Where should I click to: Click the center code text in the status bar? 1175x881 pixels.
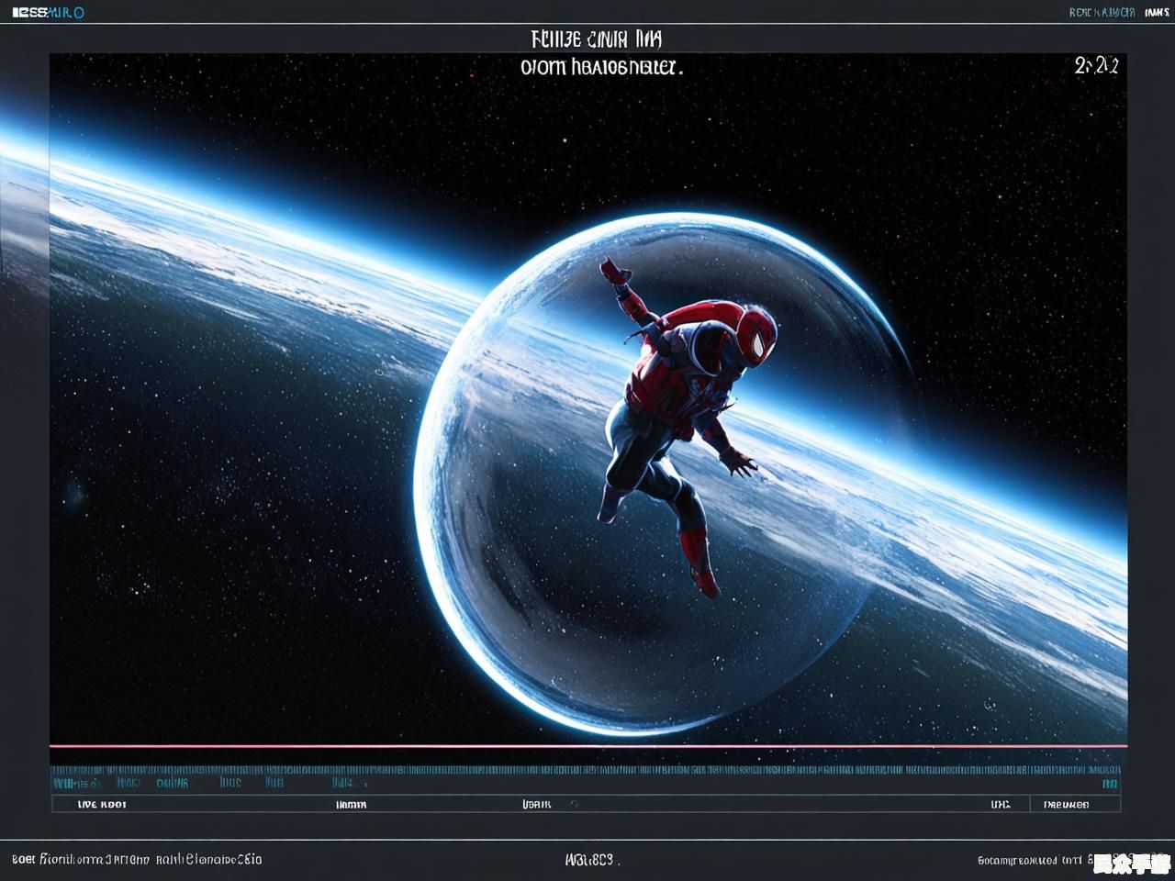(591, 861)
